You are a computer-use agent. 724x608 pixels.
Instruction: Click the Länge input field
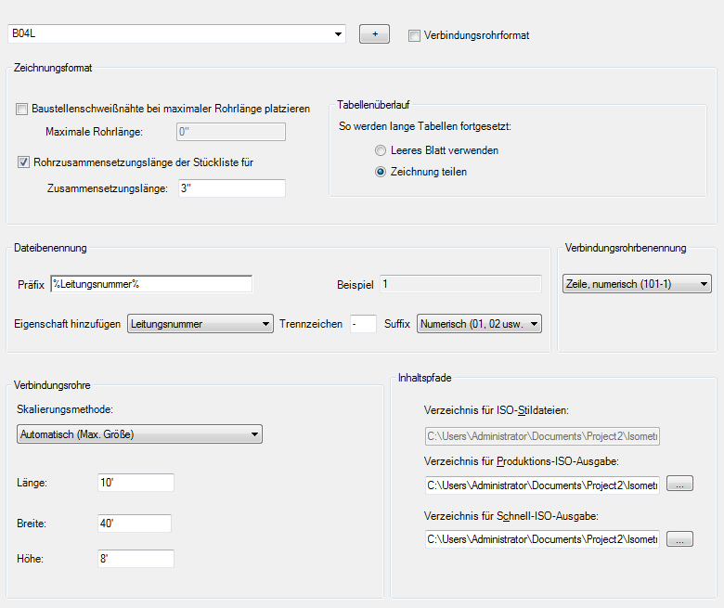click(x=136, y=483)
